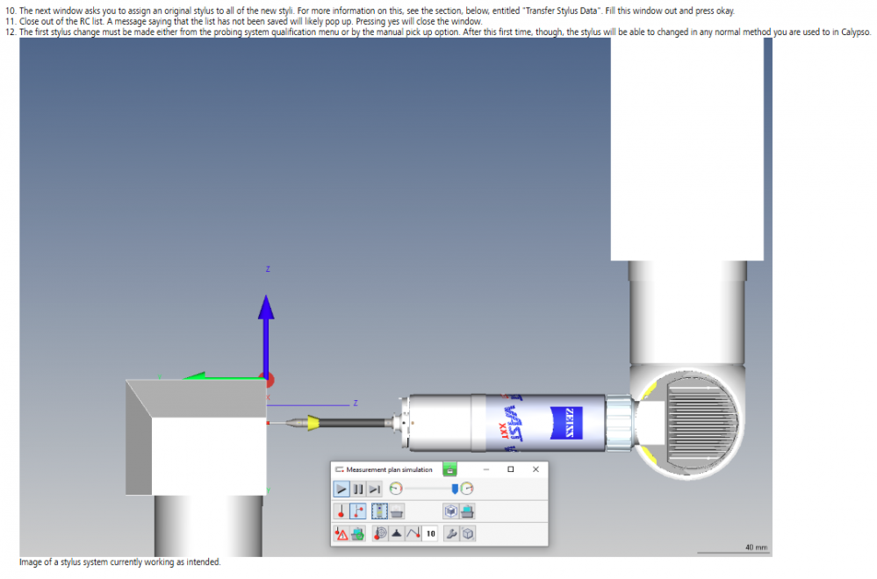Adjust the simulation speed slider

(455, 489)
